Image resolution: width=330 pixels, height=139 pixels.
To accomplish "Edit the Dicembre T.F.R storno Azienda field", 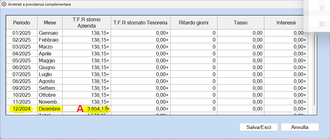I will tap(87, 109).
